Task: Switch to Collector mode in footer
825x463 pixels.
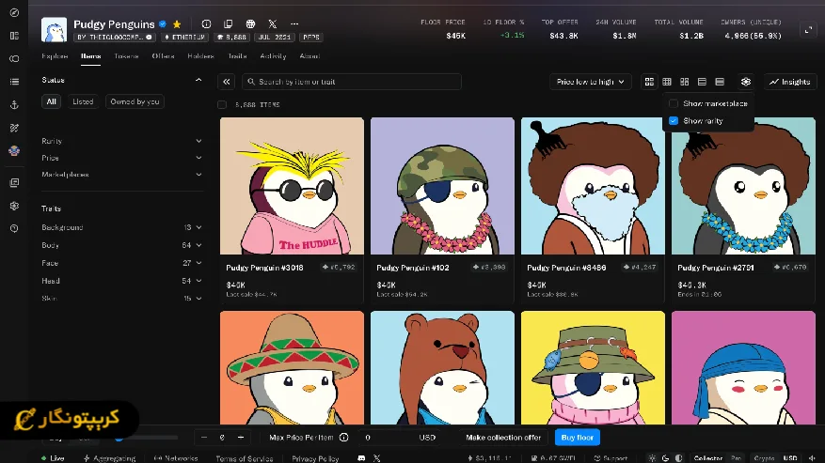Action: pos(707,458)
